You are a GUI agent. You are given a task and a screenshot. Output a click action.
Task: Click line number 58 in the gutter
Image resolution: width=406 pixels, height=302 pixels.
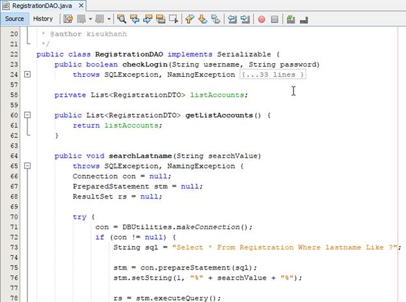pos(14,95)
